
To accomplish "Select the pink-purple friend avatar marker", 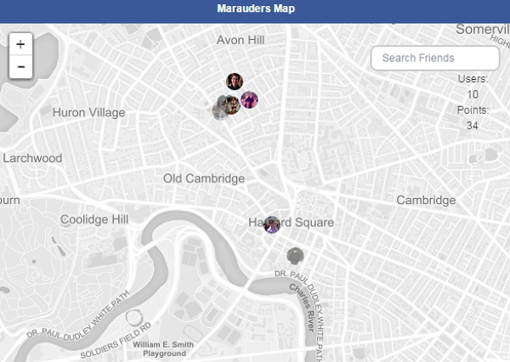I will 249,100.
